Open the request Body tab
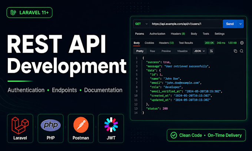Screen dimensions: 252x151 194,34
